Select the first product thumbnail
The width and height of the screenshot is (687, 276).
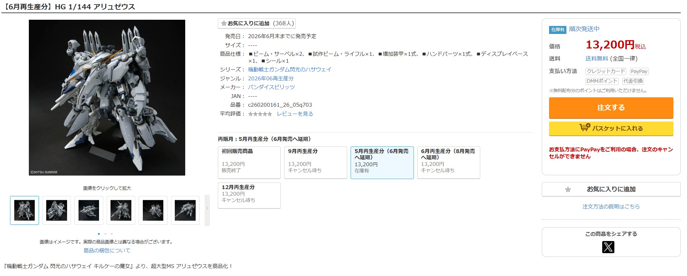click(x=24, y=210)
